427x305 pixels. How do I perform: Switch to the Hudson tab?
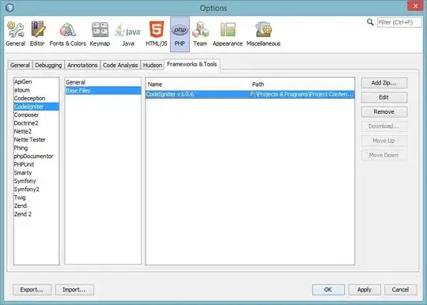[x=153, y=66]
